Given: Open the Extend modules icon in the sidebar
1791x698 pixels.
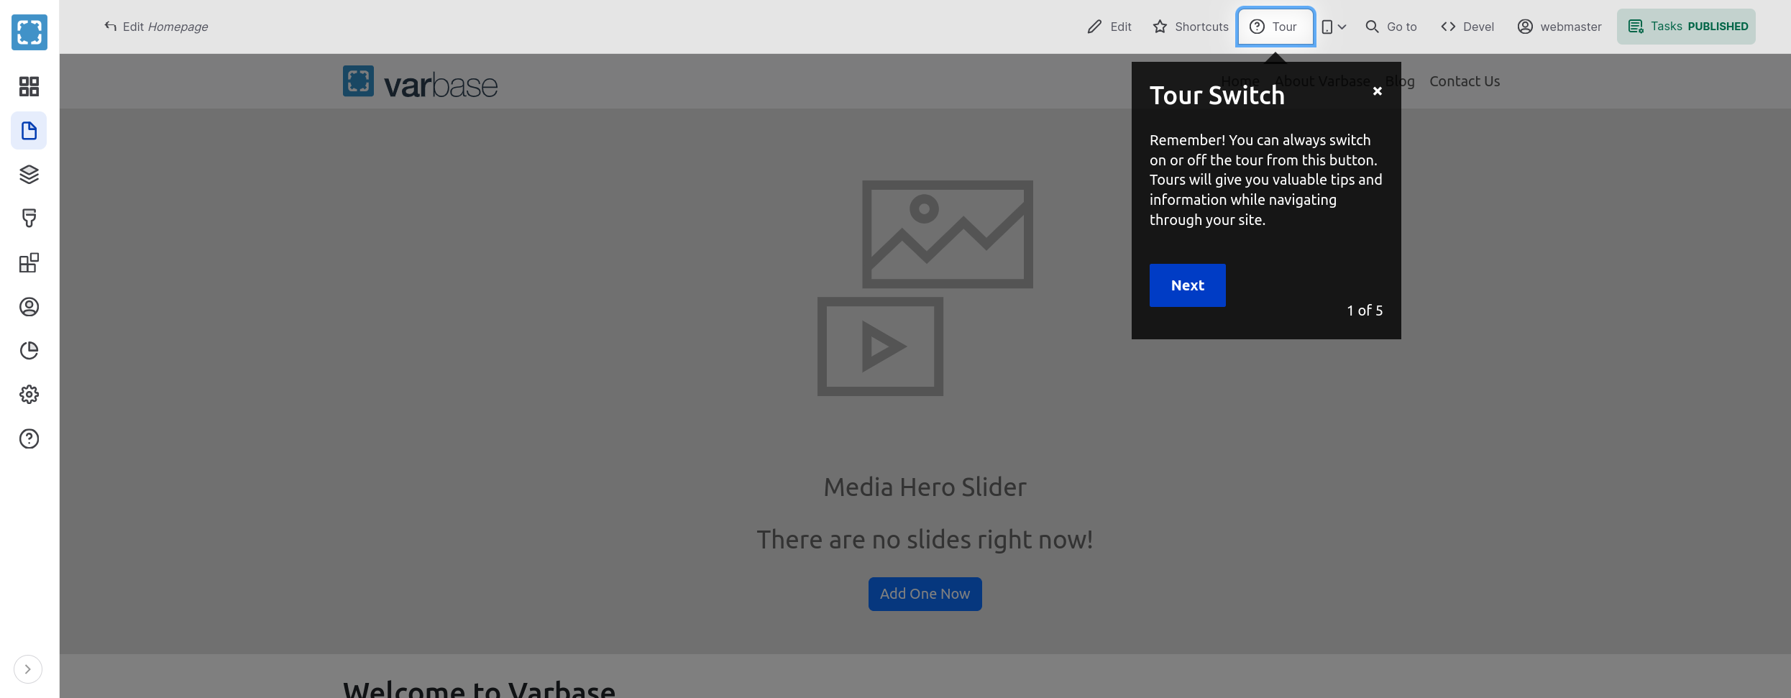Looking at the screenshot, I should pos(29,263).
